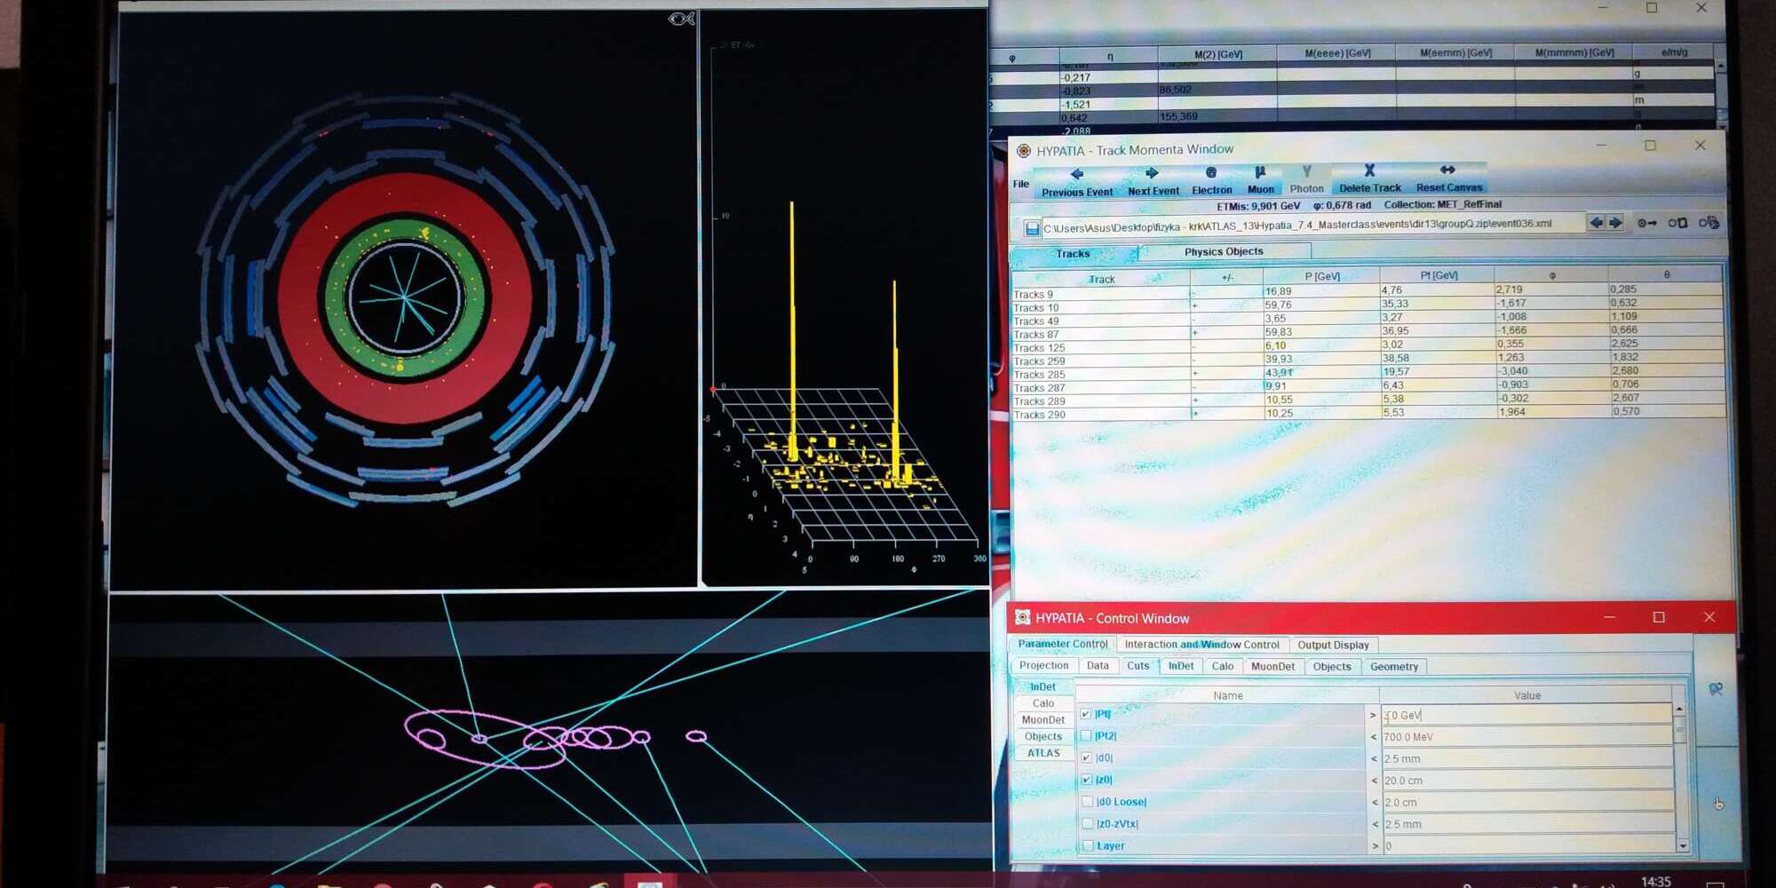Screen dimensions: 1776x888
Task: Click the fish-eye icon atop the detector view
Action: pyautogui.click(x=681, y=19)
